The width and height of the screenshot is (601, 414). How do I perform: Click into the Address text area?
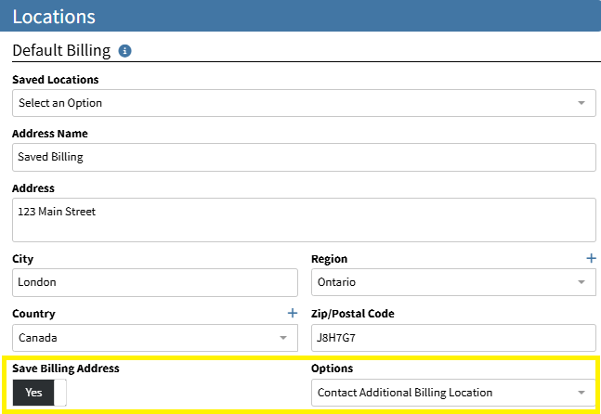click(304, 220)
